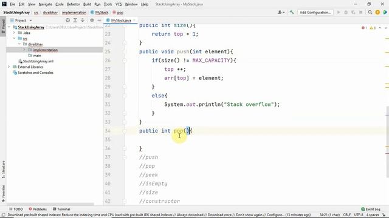Viewport: 389px width, 218px height.
Task: Click the IntelliJ logo in title bar
Action: (x=4, y=4)
